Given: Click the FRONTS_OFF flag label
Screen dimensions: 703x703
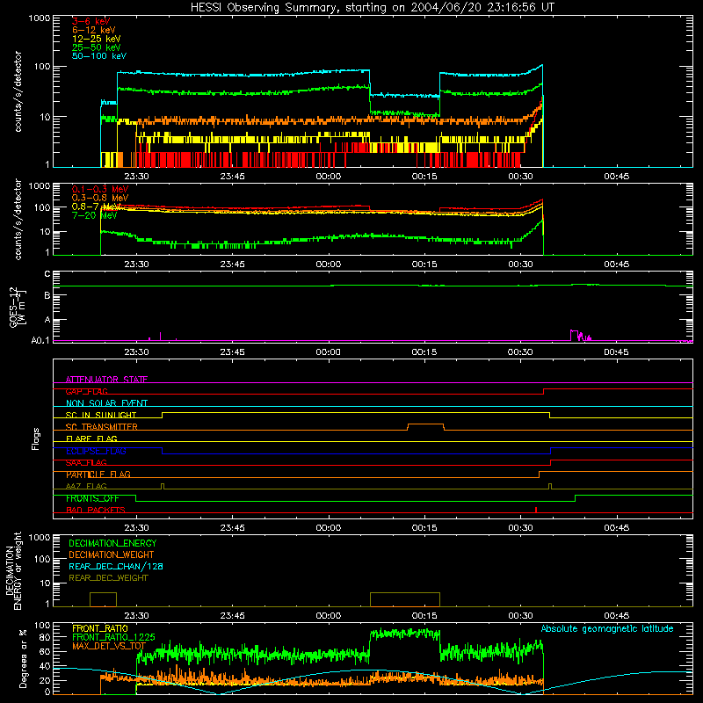Looking at the screenshot, I should [92, 498].
